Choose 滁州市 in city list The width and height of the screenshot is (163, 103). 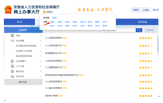pos(60,26)
